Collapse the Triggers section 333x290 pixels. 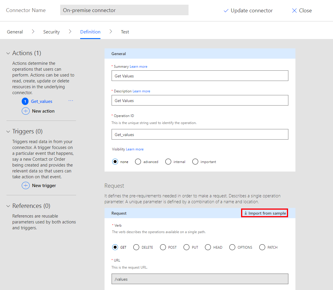8,132
